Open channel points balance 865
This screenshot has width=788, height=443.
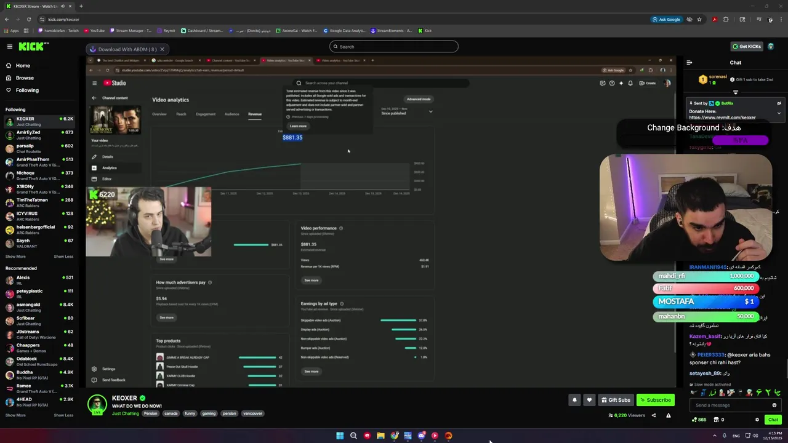point(698,420)
